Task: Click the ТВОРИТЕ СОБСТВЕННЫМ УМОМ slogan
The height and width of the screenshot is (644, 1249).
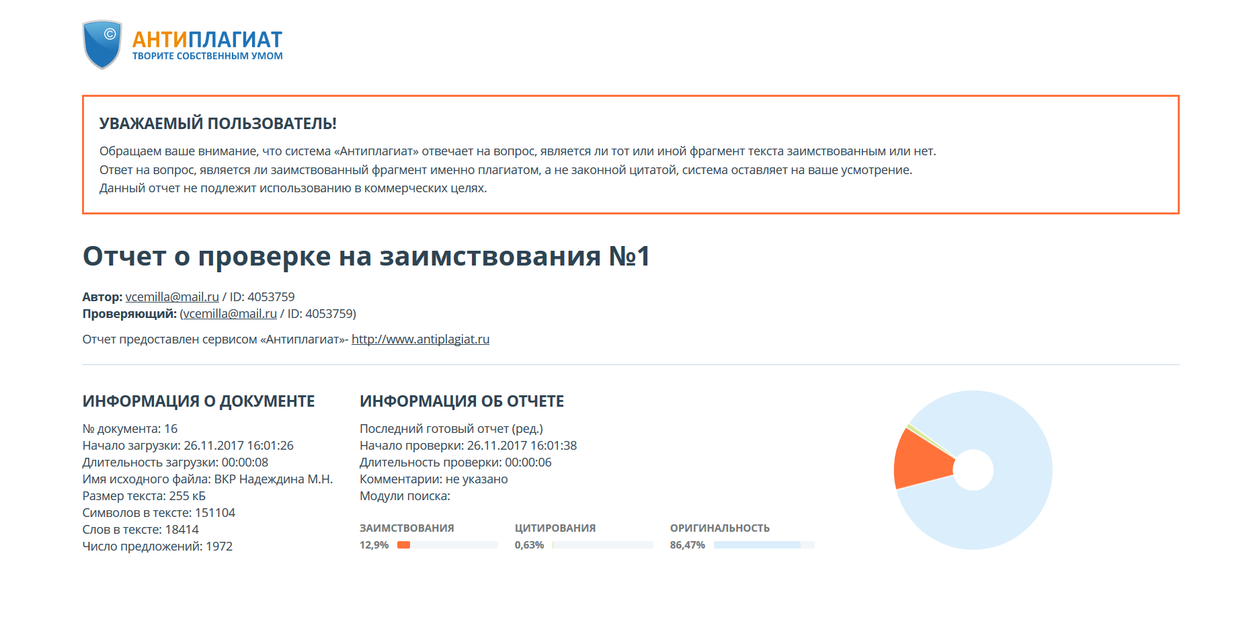Action: tap(207, 56)
